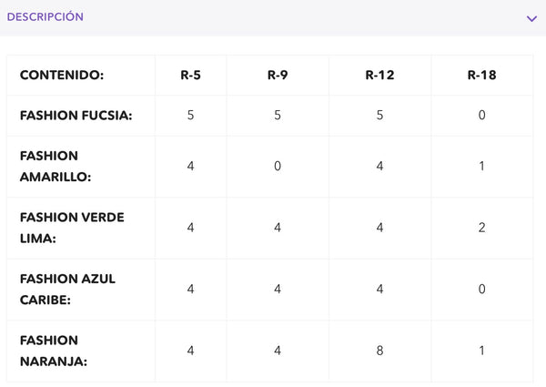Click Fashion Verde Lima R-18 value 2
This screenshot has height=387, width=546.
481,228
